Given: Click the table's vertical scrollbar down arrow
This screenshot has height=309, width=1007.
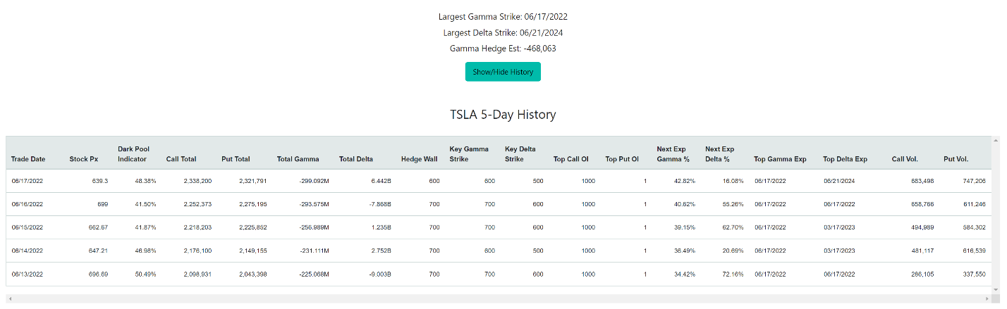Looking at the screenshot, I should (996, 290).
